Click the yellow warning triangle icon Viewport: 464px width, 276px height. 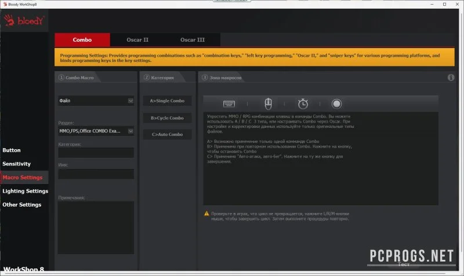[x=206, y=214]
